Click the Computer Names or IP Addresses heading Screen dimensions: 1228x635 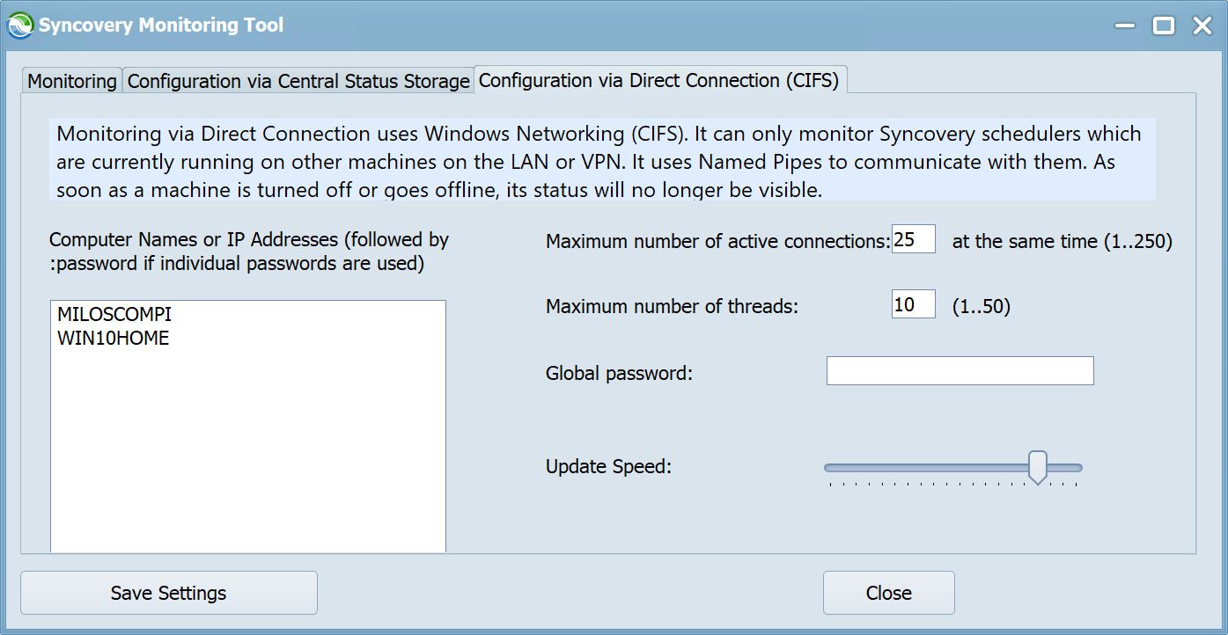pos(249,239)
